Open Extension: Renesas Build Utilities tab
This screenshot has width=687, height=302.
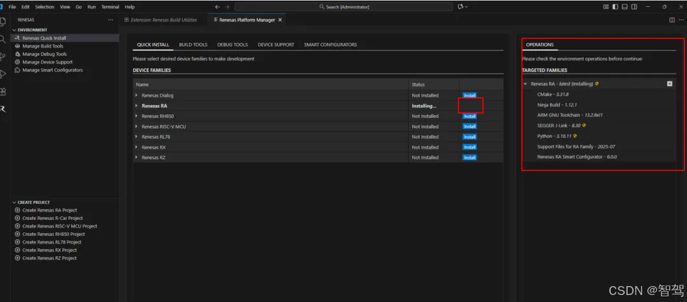point(161,20)
